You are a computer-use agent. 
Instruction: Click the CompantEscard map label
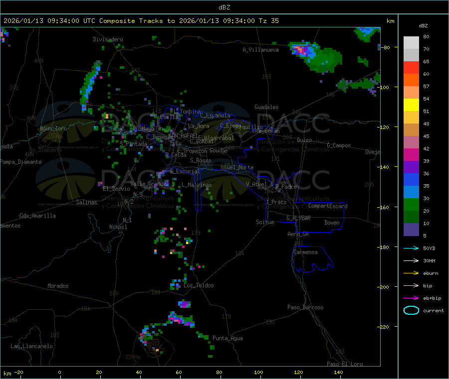328,206
